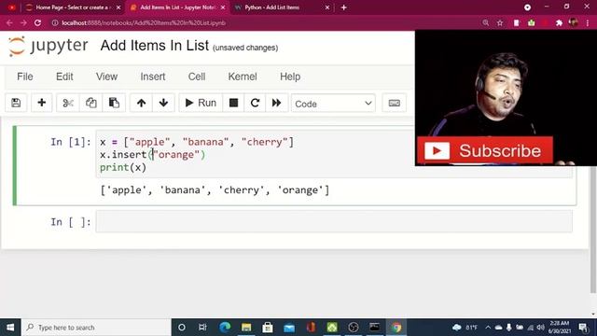Switch to the Home Page browser tab

coord(73,7)
